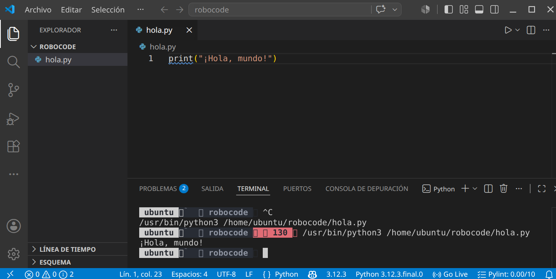Click Pylint: 0.00/10 status item

[x=506, y=274]
